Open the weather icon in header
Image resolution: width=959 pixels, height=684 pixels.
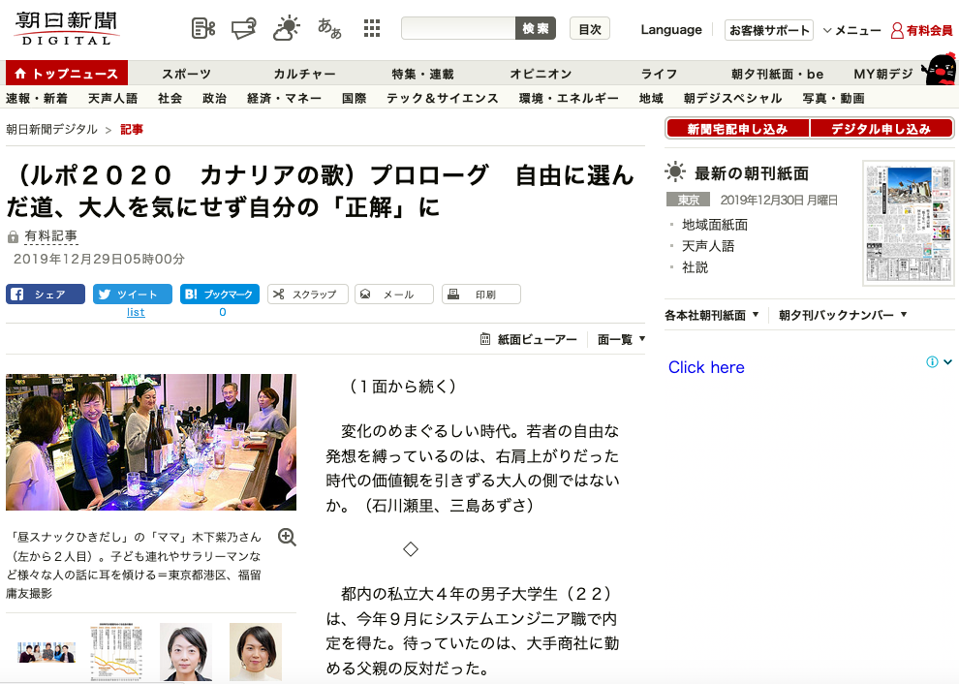point(287,29)
